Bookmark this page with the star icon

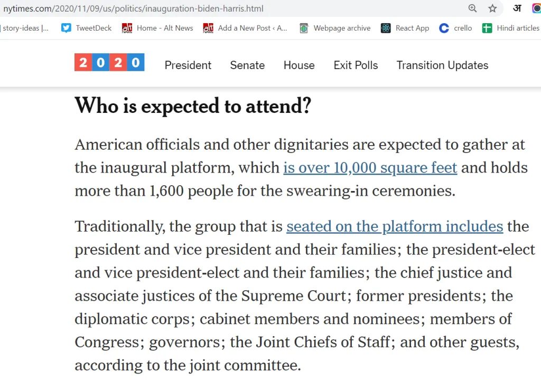click(x=492, y=8)
